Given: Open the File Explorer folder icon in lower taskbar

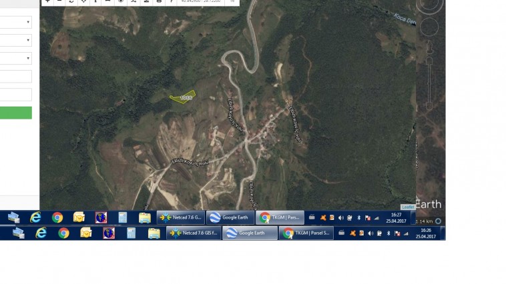Looking at the screenshot, I should 154,233.
